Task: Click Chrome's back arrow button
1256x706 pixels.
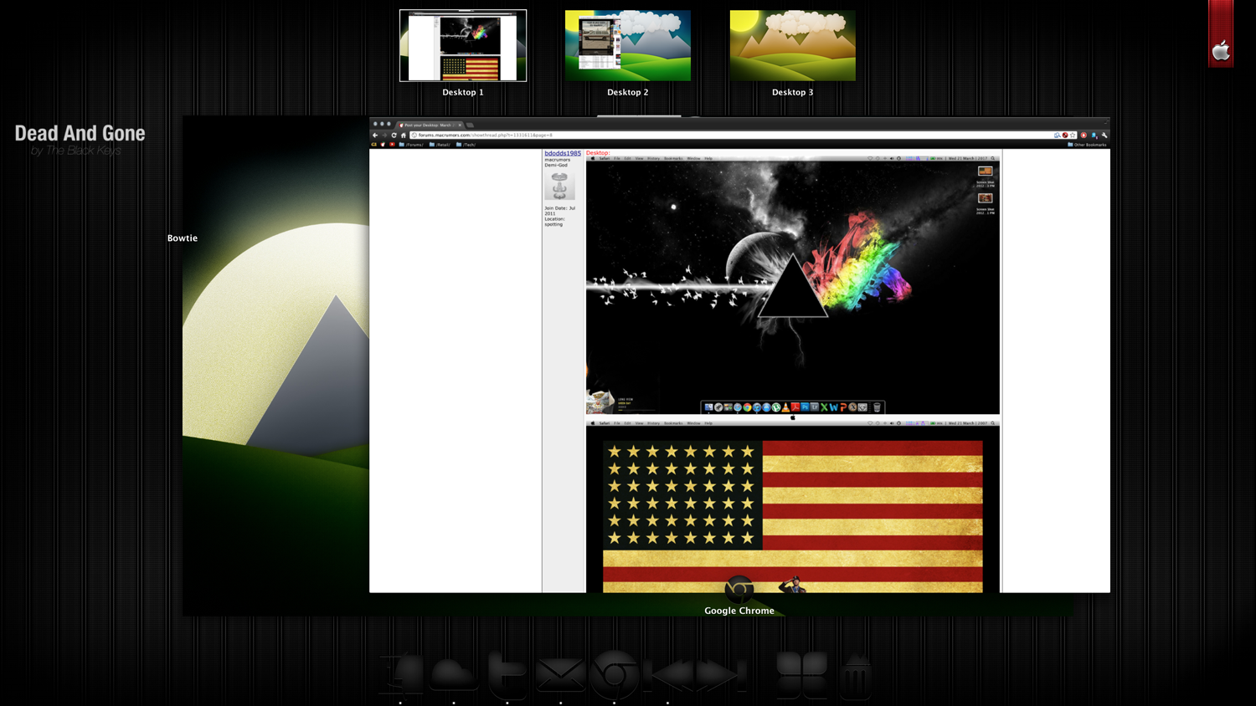Action: tap(375, 135)
